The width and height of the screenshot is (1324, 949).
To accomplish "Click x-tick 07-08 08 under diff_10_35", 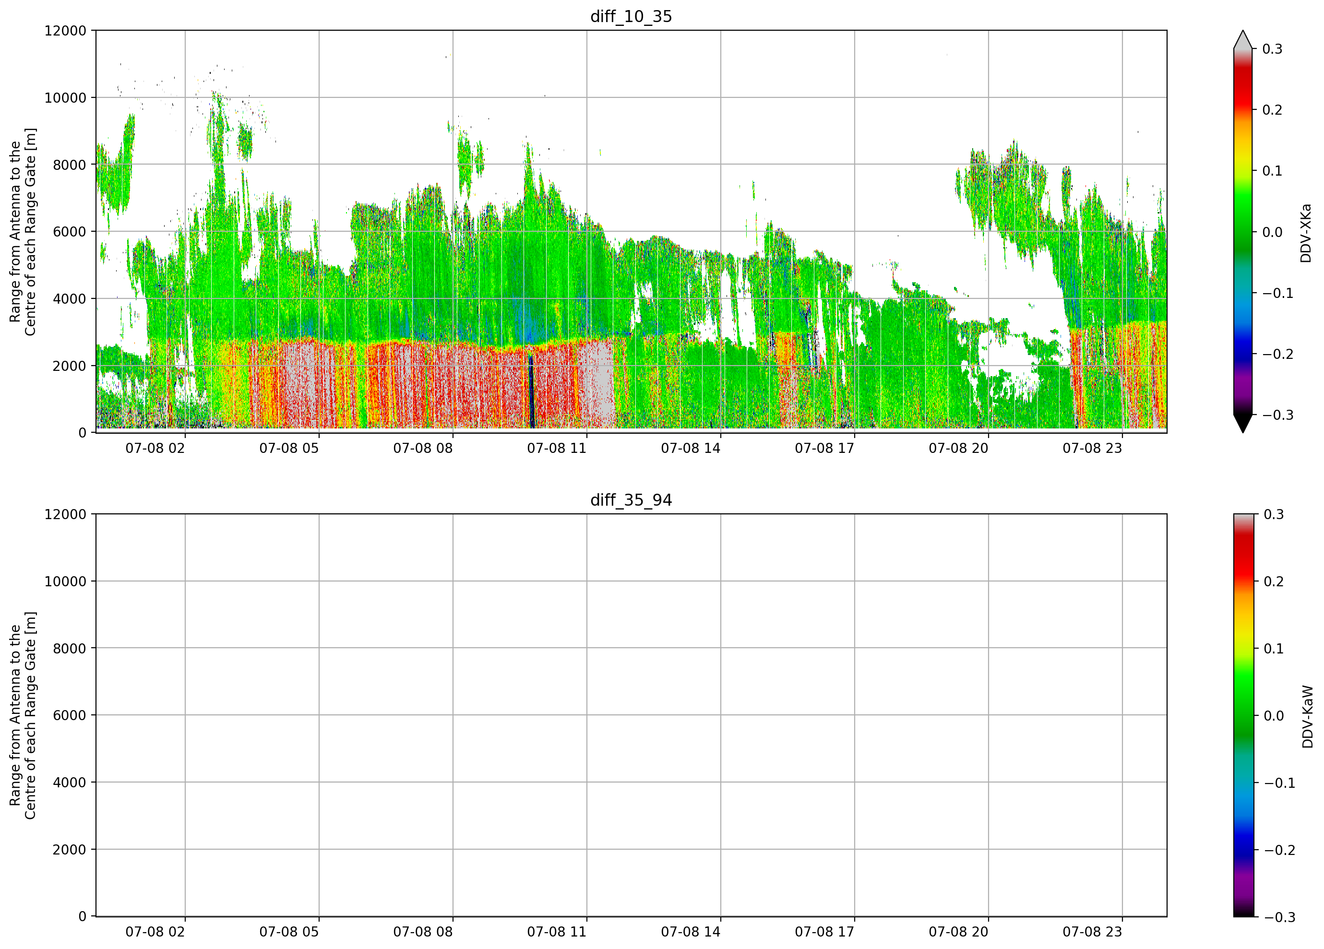I will coord(423,448).
